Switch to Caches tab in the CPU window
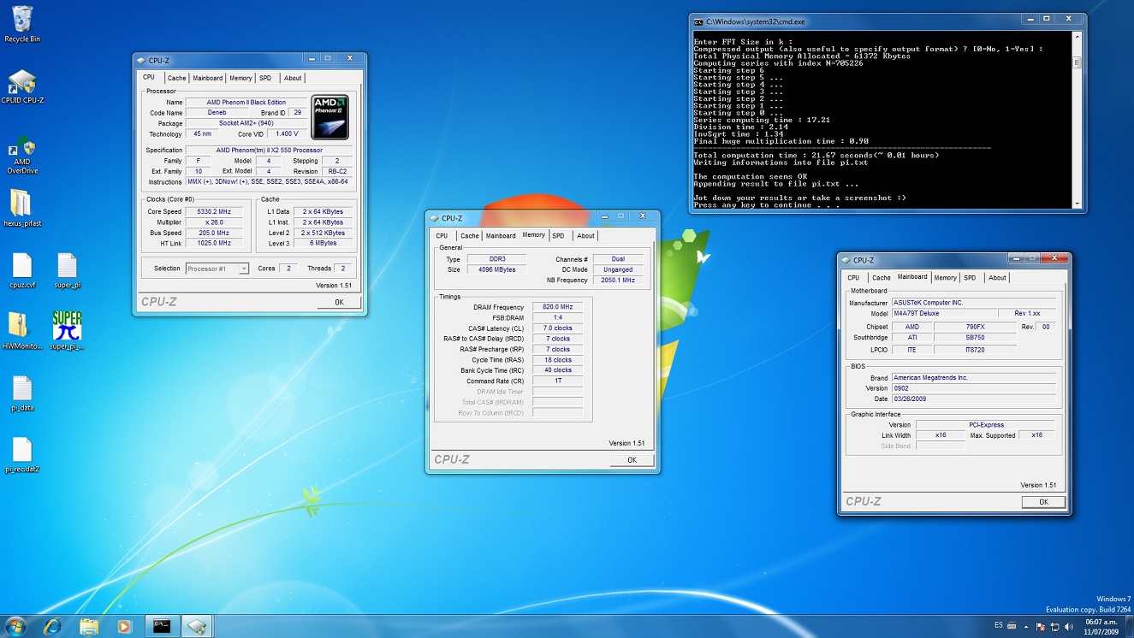The width and height of the screenshot is (1134, 638). click(x=176, y=78)
